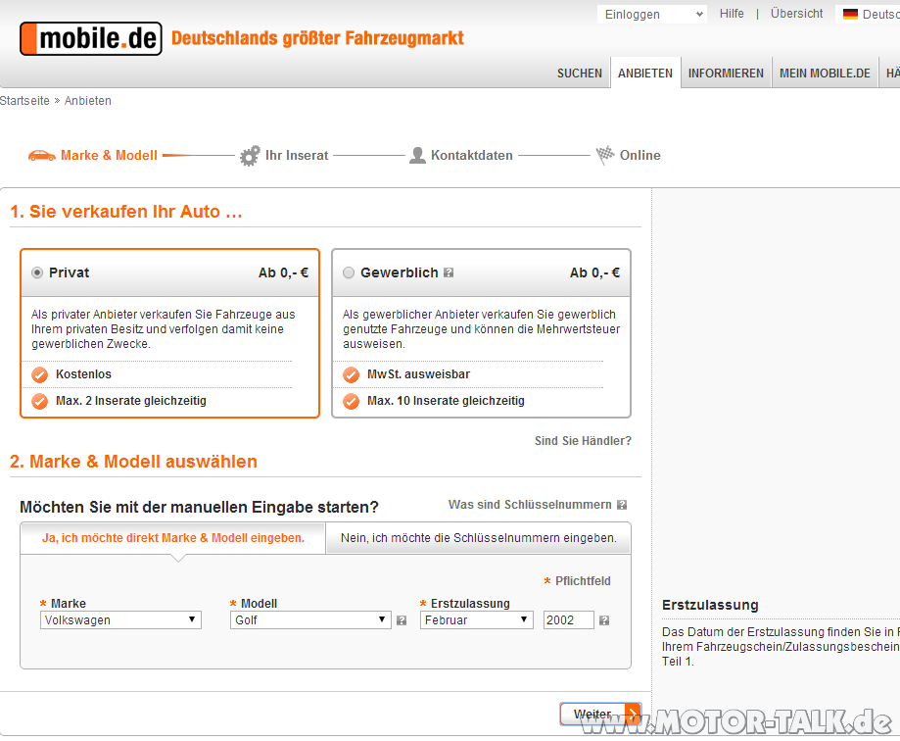This screenshot has height=741, width=900.
Task: Click the person icon beside Kontaktdaten
Action: pyautogui.click(x=417, y=155)
